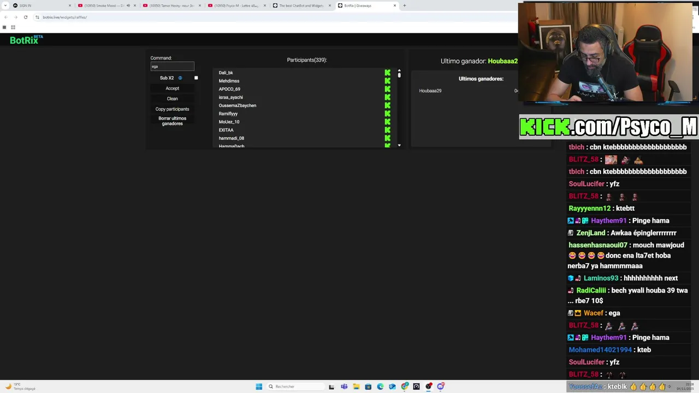Select participant israa_ayachi

click(x=230, y=97)
